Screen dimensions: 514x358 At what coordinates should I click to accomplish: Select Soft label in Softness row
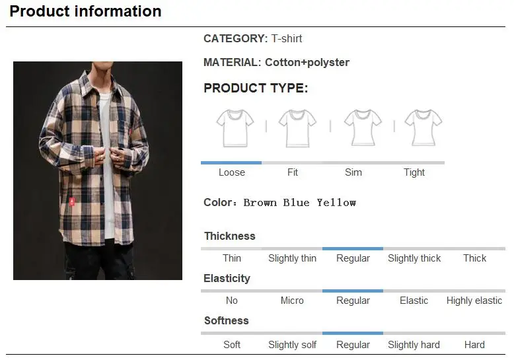click(232, 345)
